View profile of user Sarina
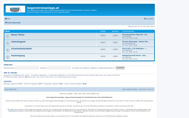This screenshot has height=118, width=189. (x=128, y=50)
